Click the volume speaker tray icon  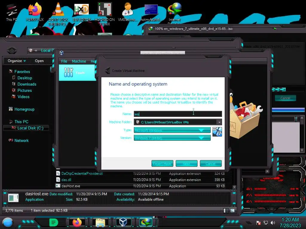[273, 222]
